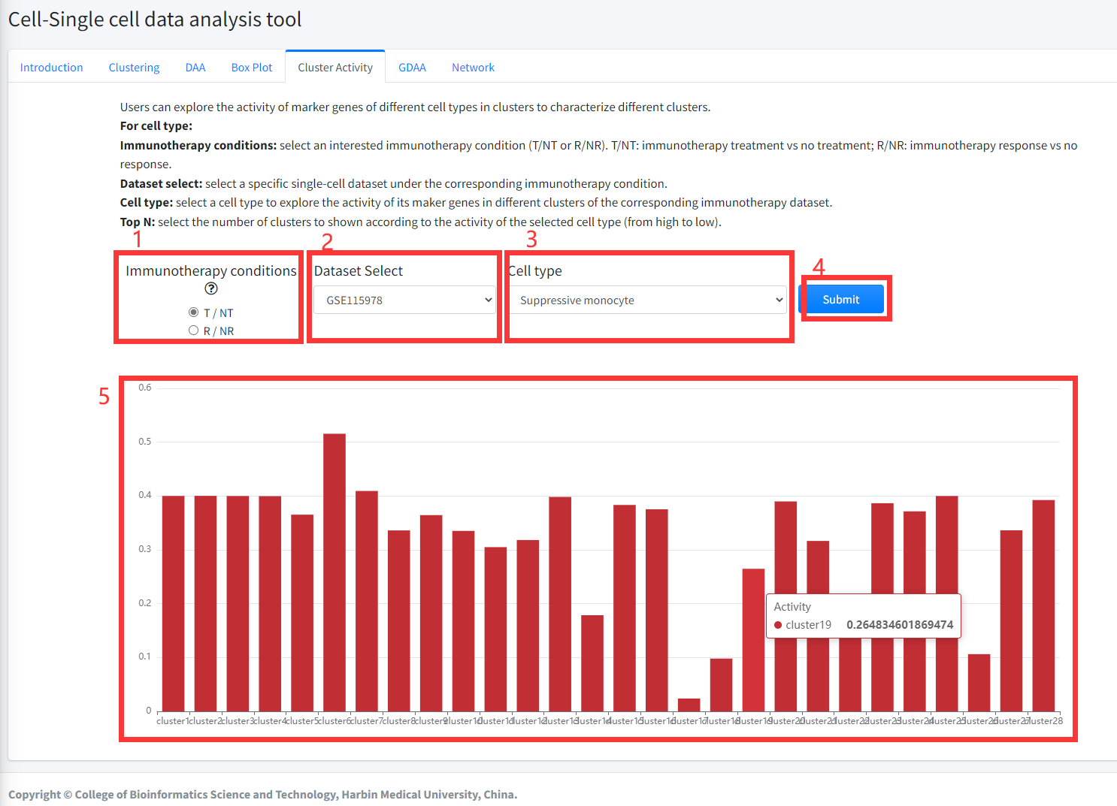Image resolution: width=1117 pixels, height=806 pixels.
Task: Click the Immunotherapy conditions help question-mark icon
Action: coord(211,289)
